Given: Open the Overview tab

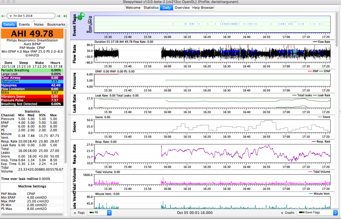Looking at the screenshot, I should (182, 7).
